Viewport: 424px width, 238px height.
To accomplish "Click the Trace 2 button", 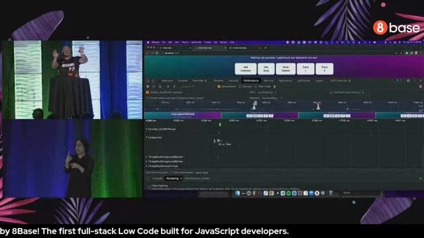I will [325, 69].
